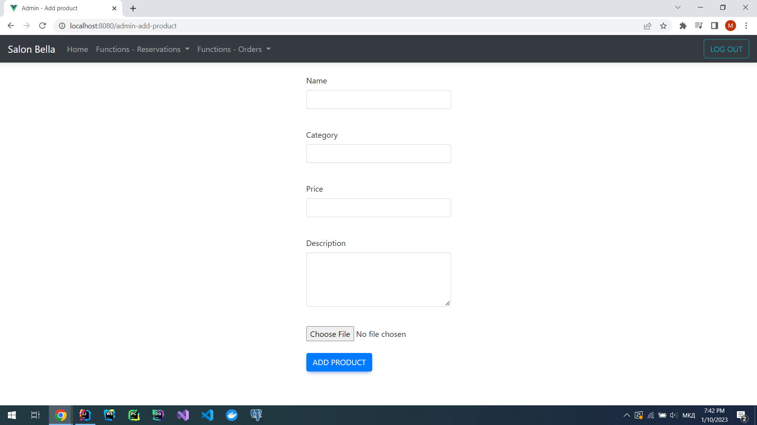This screenshot has height=425, width=757.
Task: Click the Choose File button
Action: [330, 334]
